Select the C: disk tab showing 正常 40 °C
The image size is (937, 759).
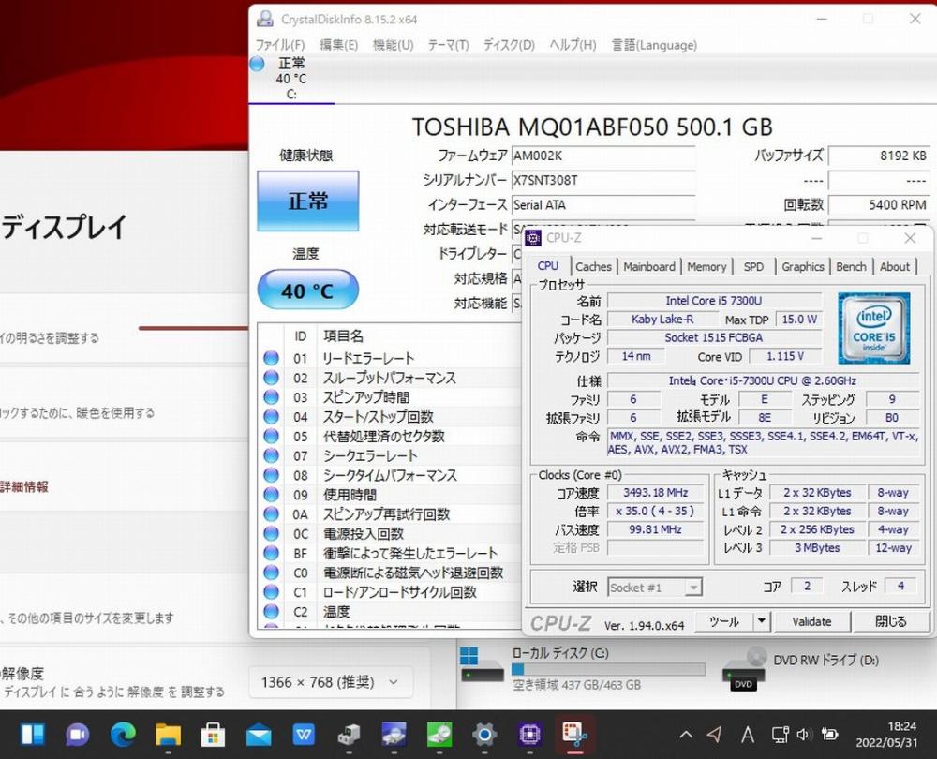point(291,79)
